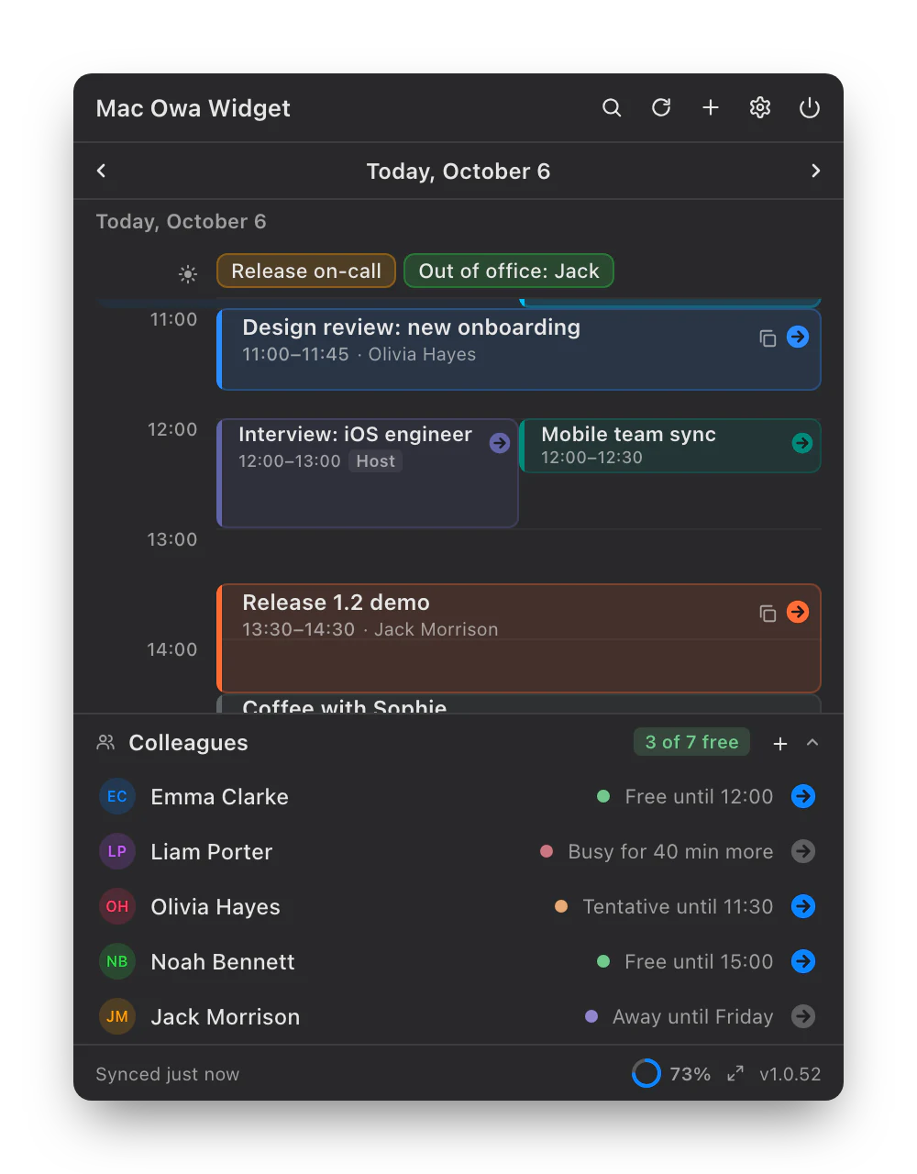Collapse the Colleagues section
The image size is (917, 1174).
point(812,743)
